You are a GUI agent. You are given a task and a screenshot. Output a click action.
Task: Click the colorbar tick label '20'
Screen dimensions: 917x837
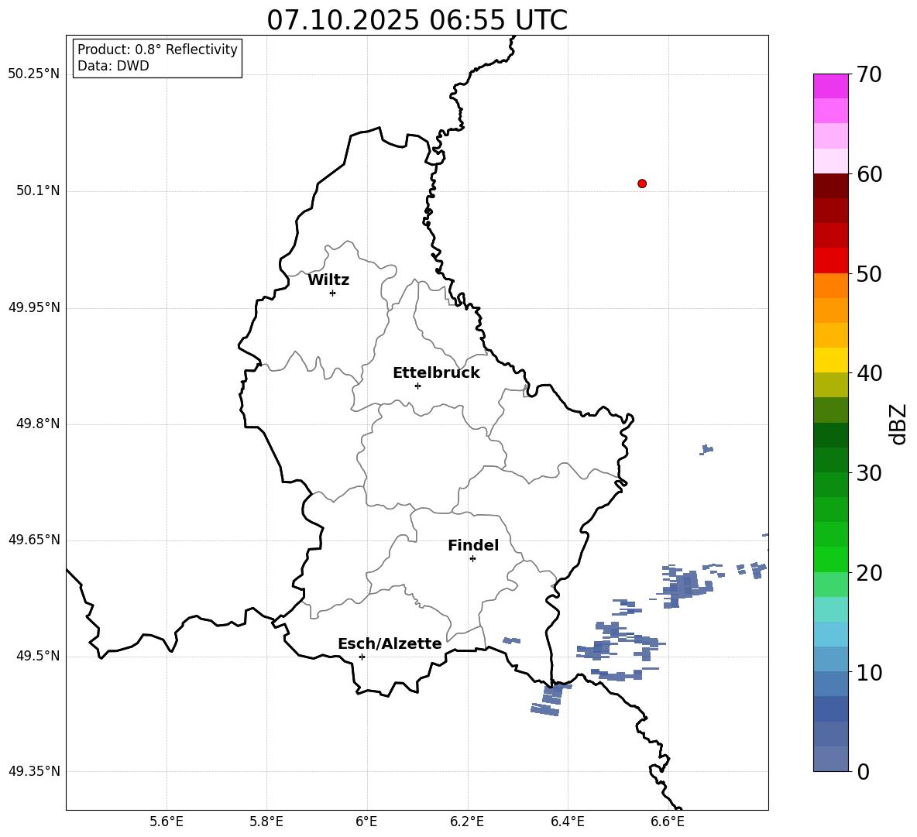point(869,573)
